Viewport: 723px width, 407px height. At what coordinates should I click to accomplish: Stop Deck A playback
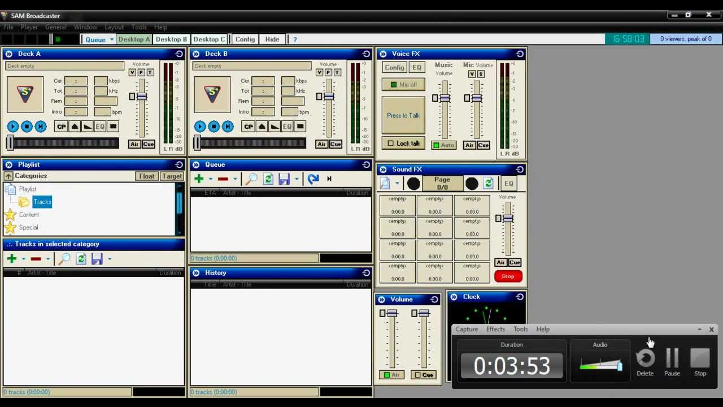(27, 127)
